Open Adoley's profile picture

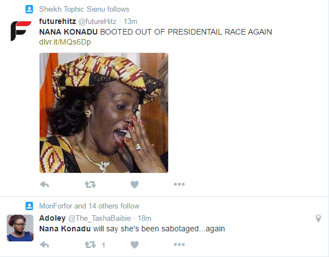[20, 228]
